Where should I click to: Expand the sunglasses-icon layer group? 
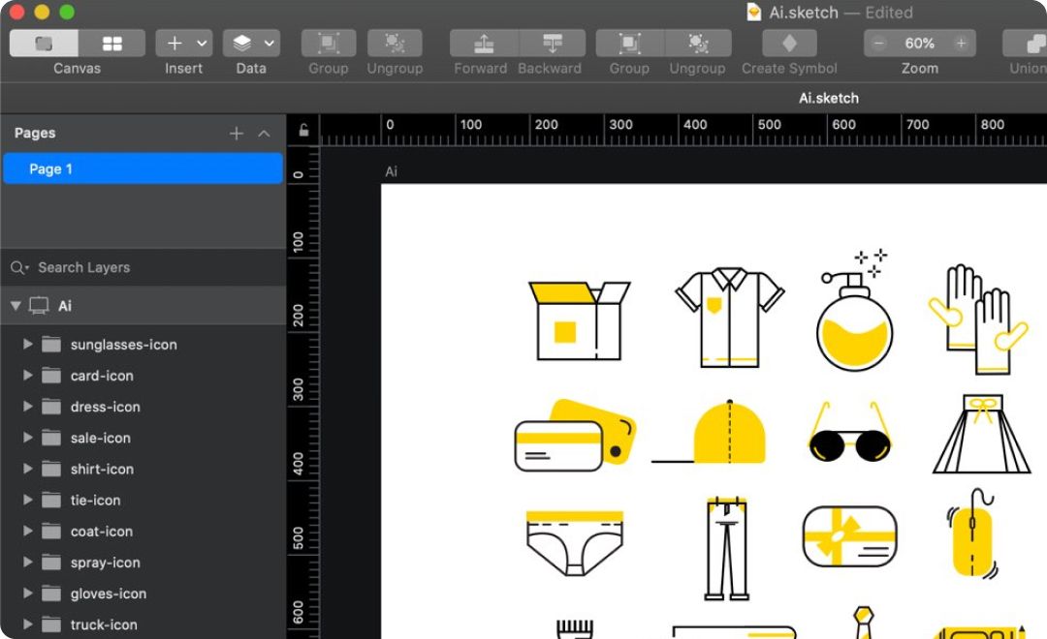28,345
